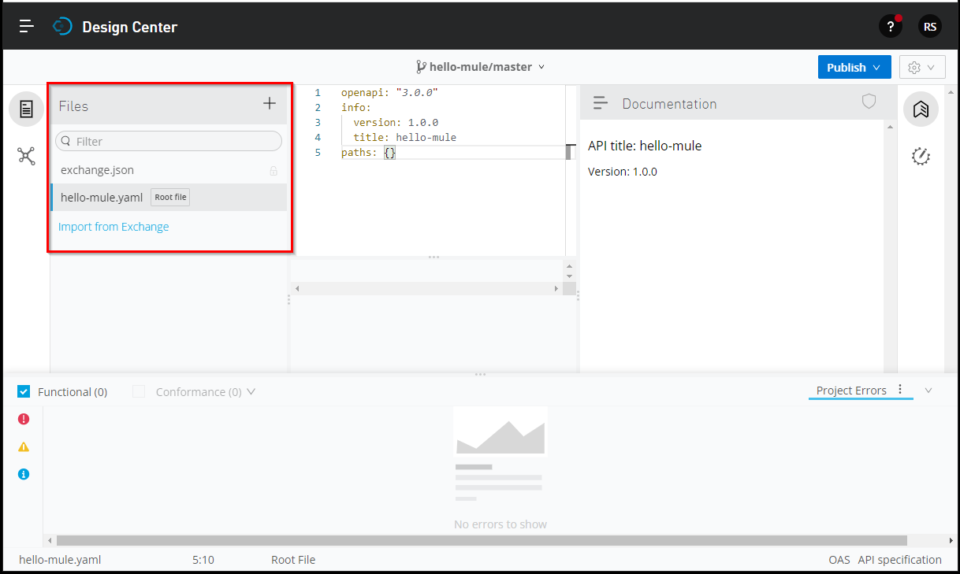Open the specification editor panel icon
The width and height of the screenshot is (960, 574).
26,109
